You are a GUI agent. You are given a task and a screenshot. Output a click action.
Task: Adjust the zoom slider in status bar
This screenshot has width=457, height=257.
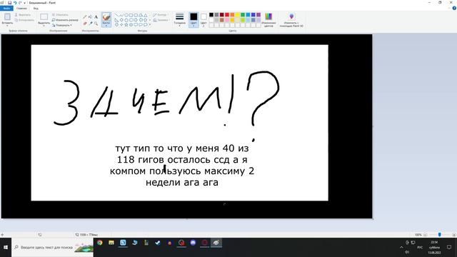pyautogui.click(x=440, y=235)
